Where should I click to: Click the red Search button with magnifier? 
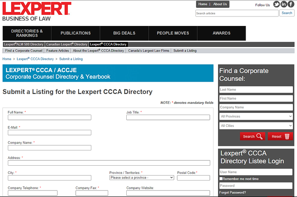coord(253,136)
